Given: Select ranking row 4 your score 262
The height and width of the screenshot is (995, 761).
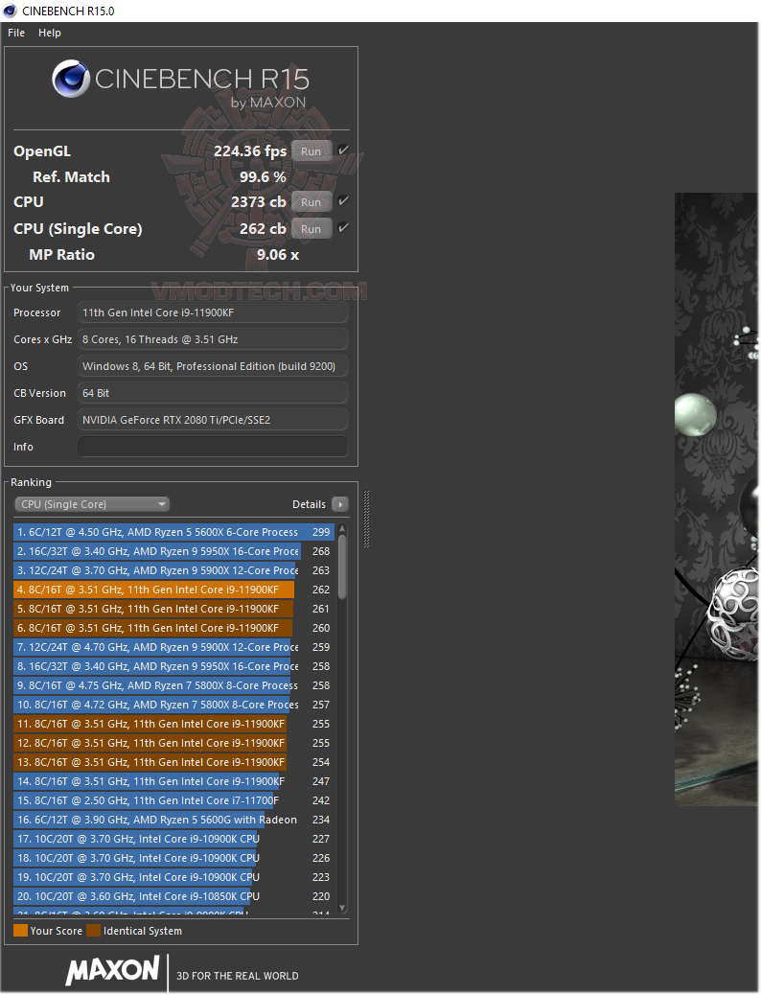Looking at the screenshot, I should click(173, 590).
